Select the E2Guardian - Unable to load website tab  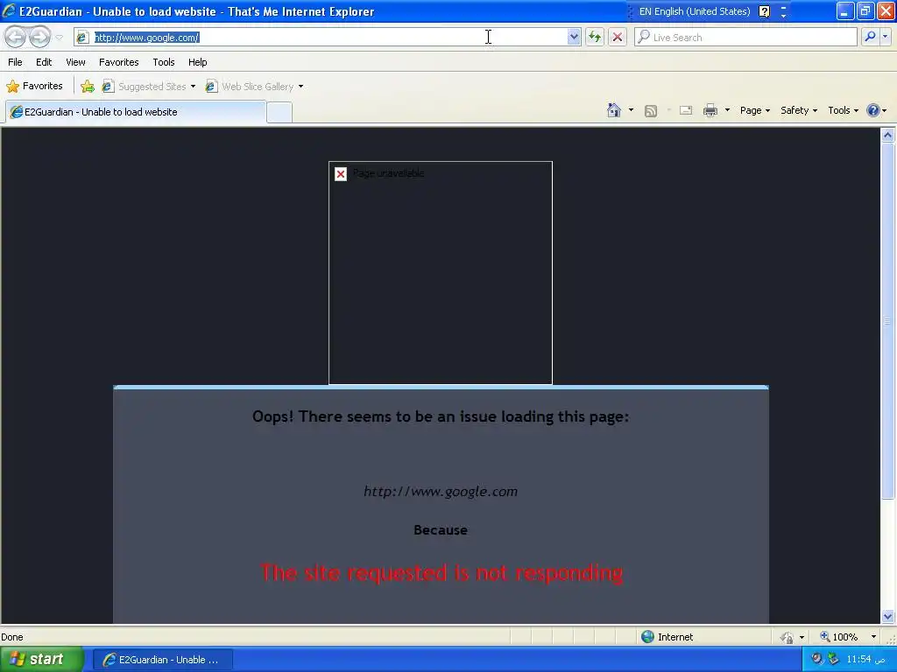(x=136, y=112)
